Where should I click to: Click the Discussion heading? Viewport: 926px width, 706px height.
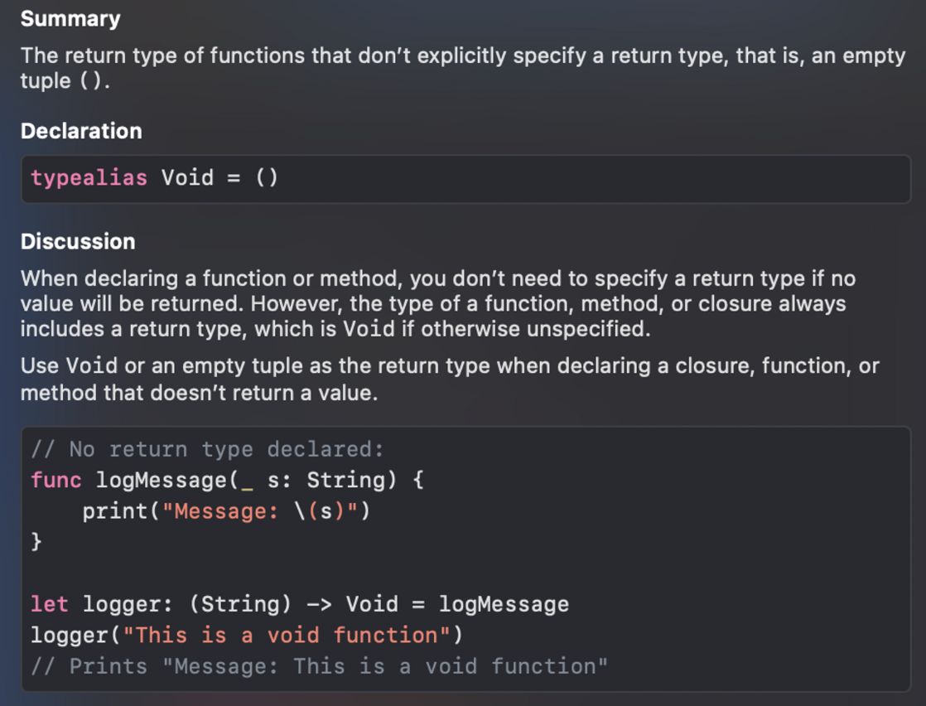coord(78,241)
